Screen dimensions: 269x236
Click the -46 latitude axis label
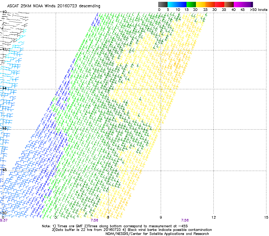(3, 128)
